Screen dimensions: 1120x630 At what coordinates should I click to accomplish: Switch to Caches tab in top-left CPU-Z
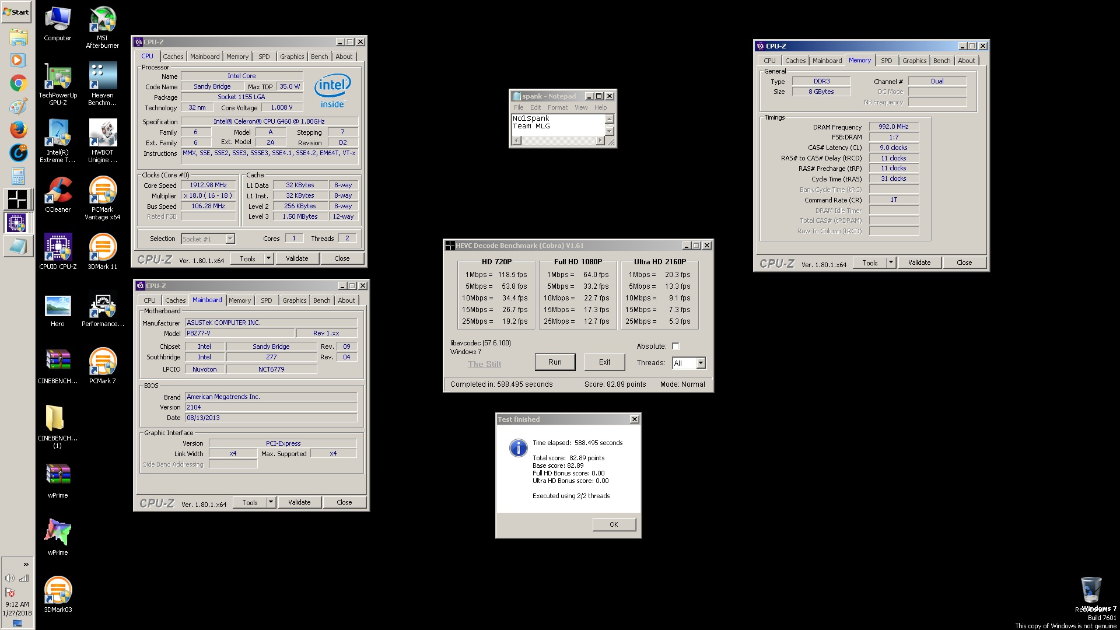pyautogui.click(x=173, y=57)
